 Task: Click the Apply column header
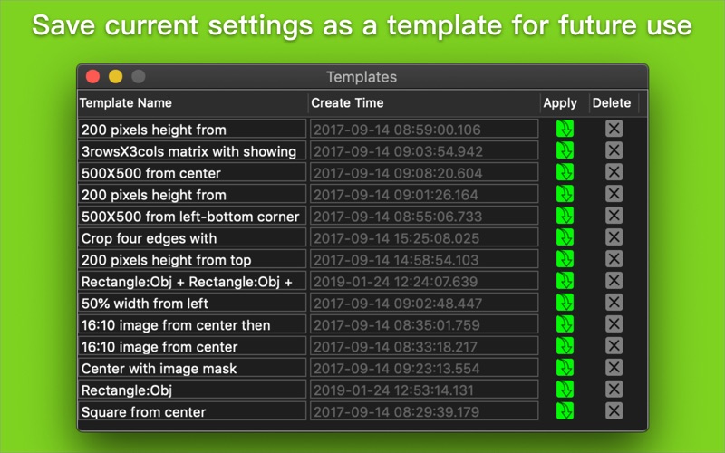[x=560, y=102]
